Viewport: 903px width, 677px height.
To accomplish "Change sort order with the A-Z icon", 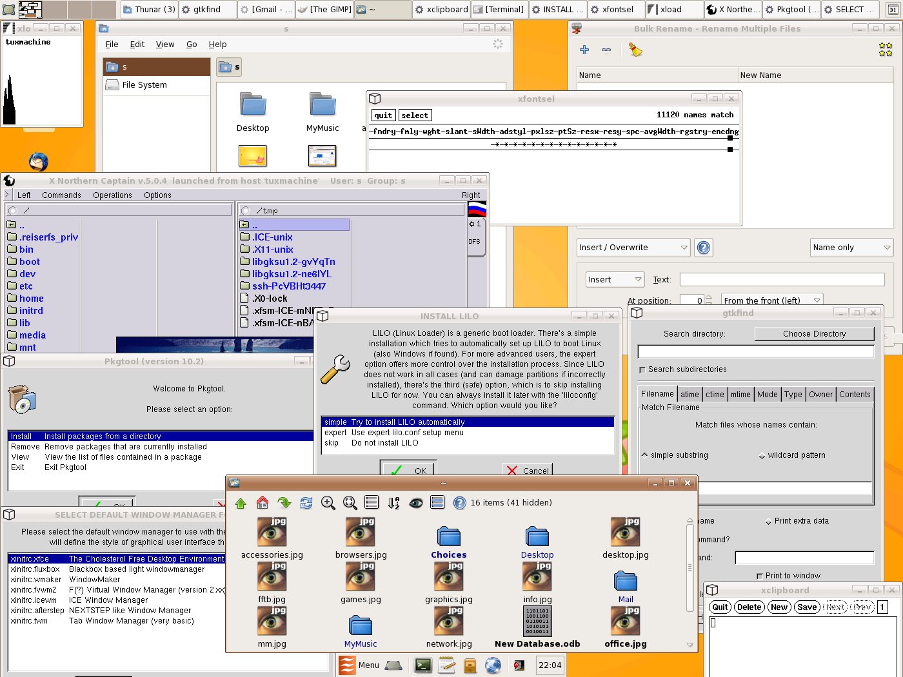I will click(394, 503).
